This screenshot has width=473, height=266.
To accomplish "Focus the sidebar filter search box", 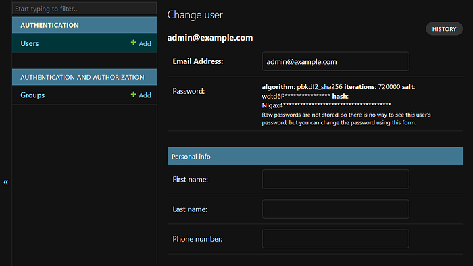I will [84, 9].
